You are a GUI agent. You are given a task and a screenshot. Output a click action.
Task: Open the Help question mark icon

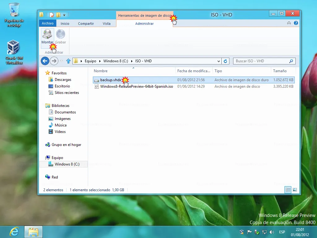[296, 23]
